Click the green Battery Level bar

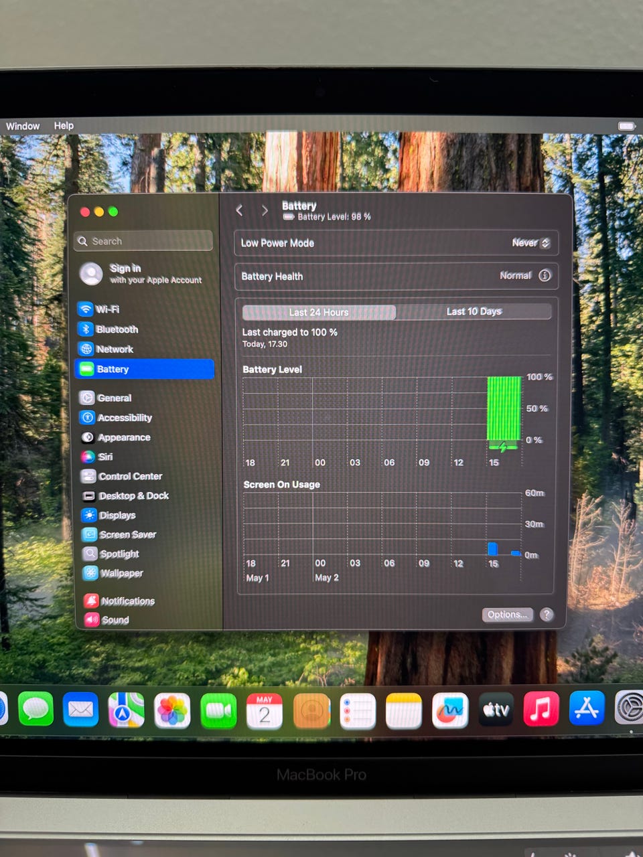point(504,408)
